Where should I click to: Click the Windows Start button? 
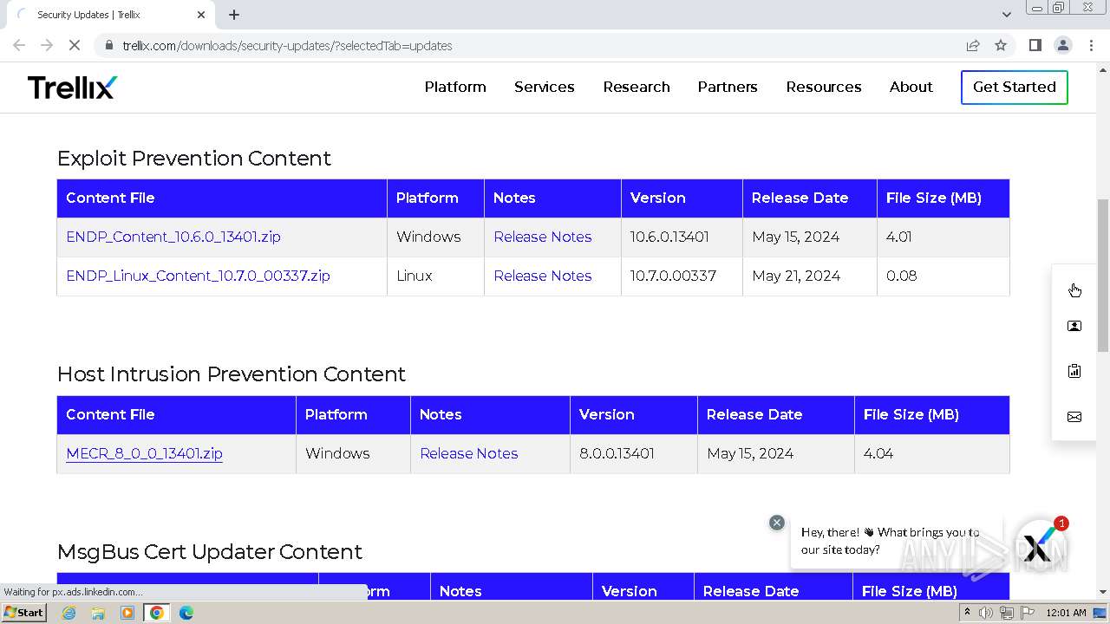(24, 613)
